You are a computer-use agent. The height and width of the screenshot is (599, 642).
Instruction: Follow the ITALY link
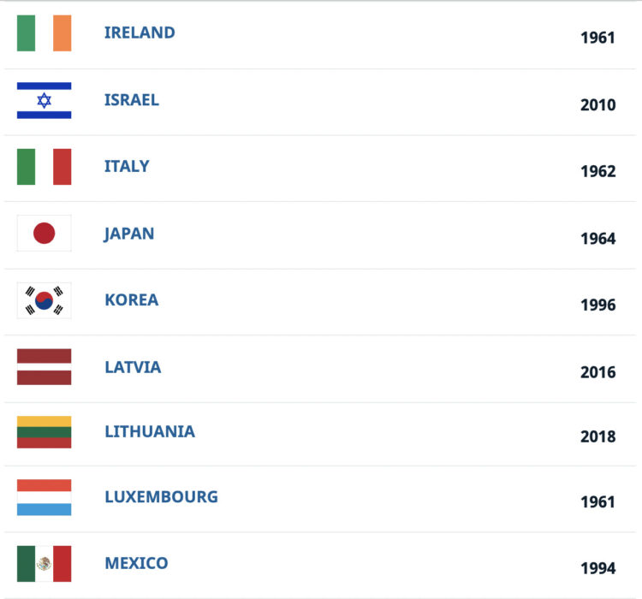tap(127, 166)
